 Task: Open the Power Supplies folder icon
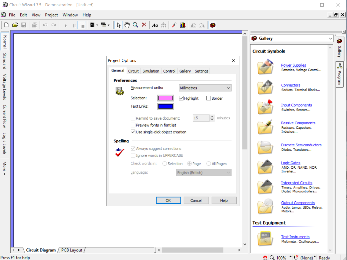point(265,67)
